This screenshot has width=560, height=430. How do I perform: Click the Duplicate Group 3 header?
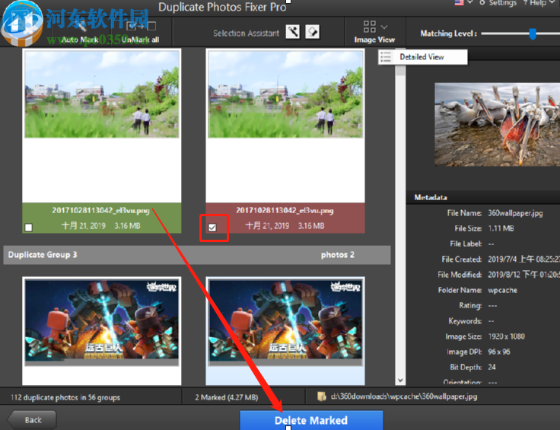click(197, 255)
